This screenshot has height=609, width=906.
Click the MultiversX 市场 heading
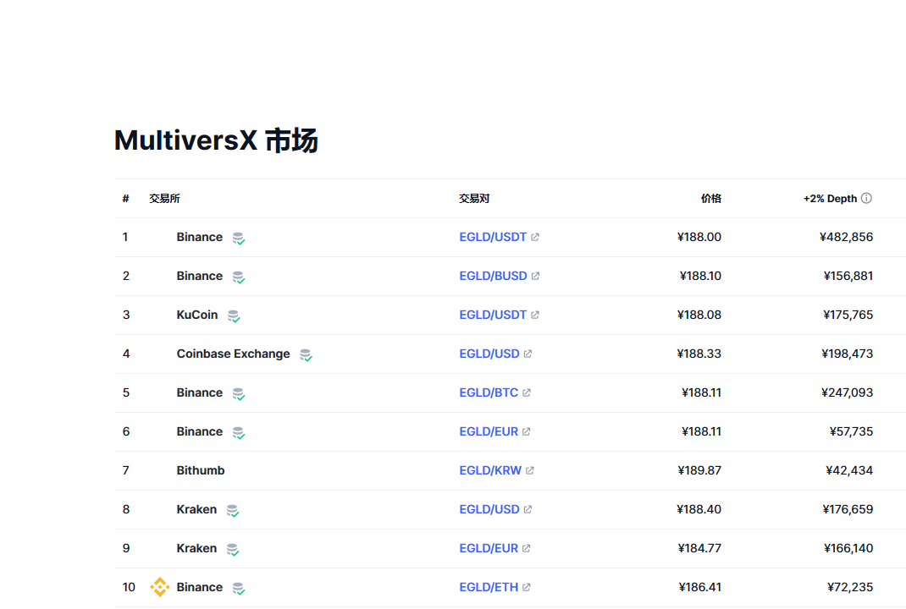tap(216, 140)
